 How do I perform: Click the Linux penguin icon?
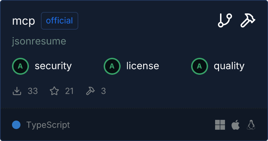point(251,125)
